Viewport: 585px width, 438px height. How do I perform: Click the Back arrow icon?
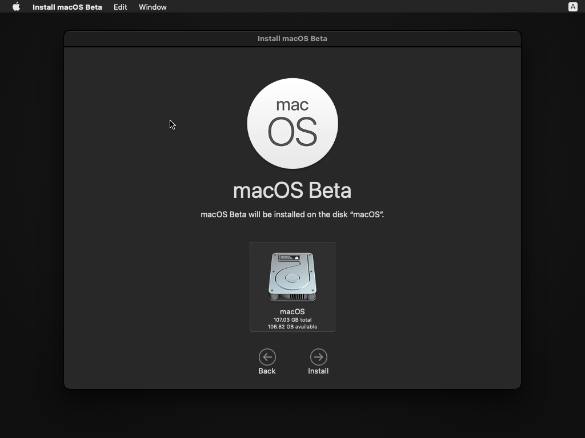[x=267, y=357]
